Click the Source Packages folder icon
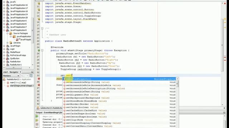 click(11, 33)
